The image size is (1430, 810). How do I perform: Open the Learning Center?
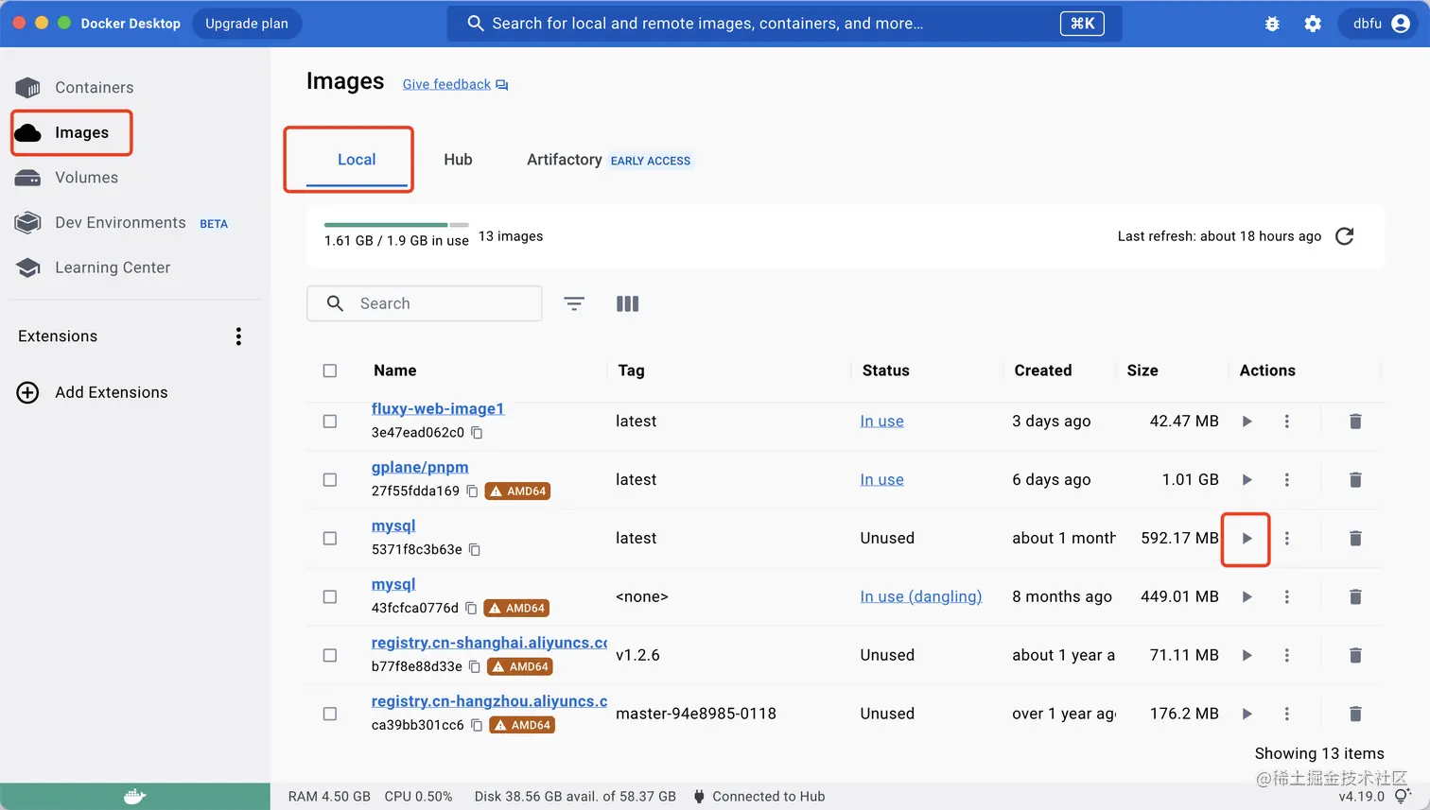pos(113,267)
